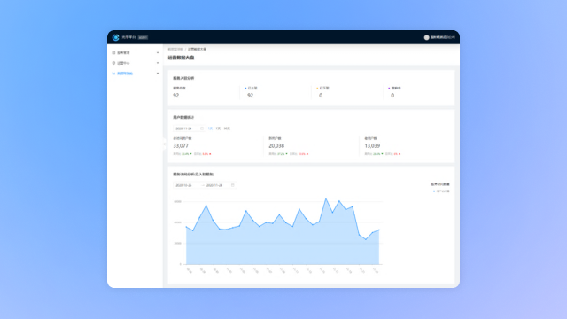Screen dimensions: 567x319
Task: Click the yellow legend dot in service card
Action: pyautogui.click(x=317, y=88)
